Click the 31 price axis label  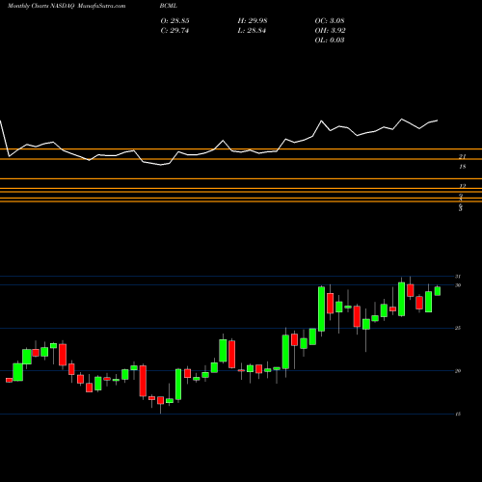coord(458,277)
